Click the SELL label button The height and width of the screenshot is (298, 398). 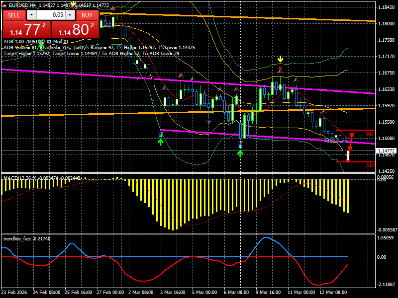click(x=14, y=15)
